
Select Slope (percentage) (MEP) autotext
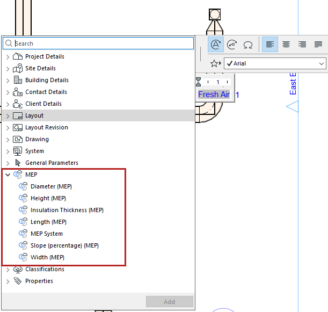pos(64,245)
